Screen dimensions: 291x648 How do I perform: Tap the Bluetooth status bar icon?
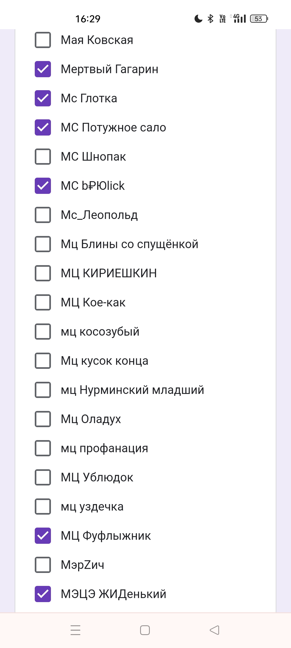pyautogui.click(x=210, y=19)
